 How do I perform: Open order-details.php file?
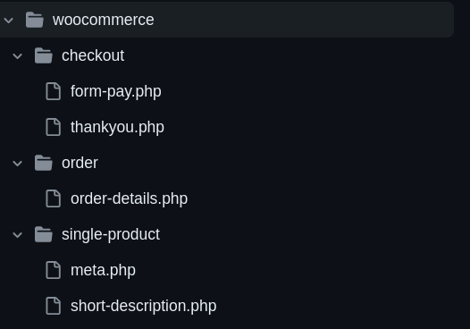click(x=129, y=198)
